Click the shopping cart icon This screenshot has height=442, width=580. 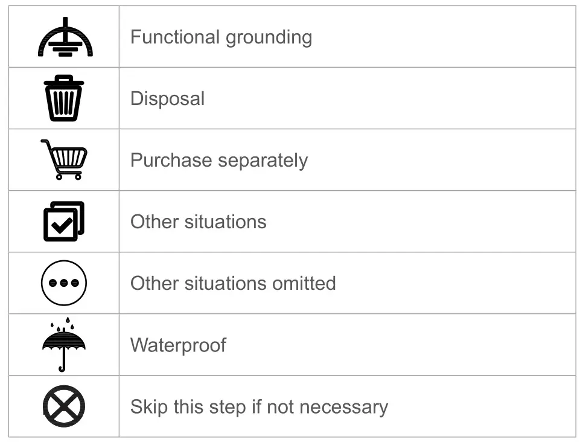pos(64,159)
